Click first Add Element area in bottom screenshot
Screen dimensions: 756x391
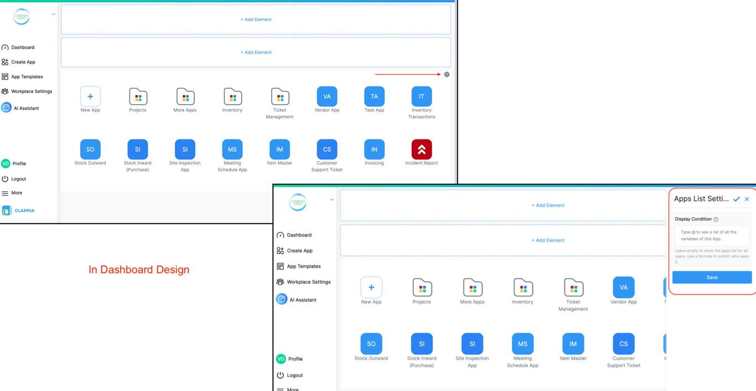(x=503, y=205)
